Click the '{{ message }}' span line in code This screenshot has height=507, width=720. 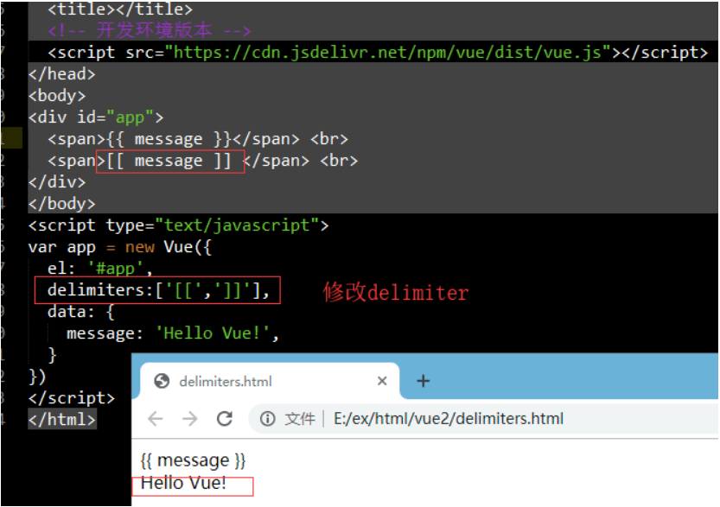click(198, 139)
